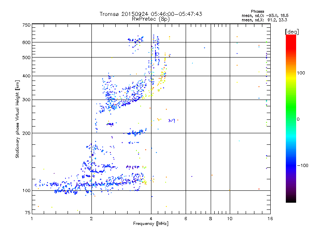Click the 'Frequency [MHz]' axis label
Viewport: 318px width, 238px height.
pos(151,224)
